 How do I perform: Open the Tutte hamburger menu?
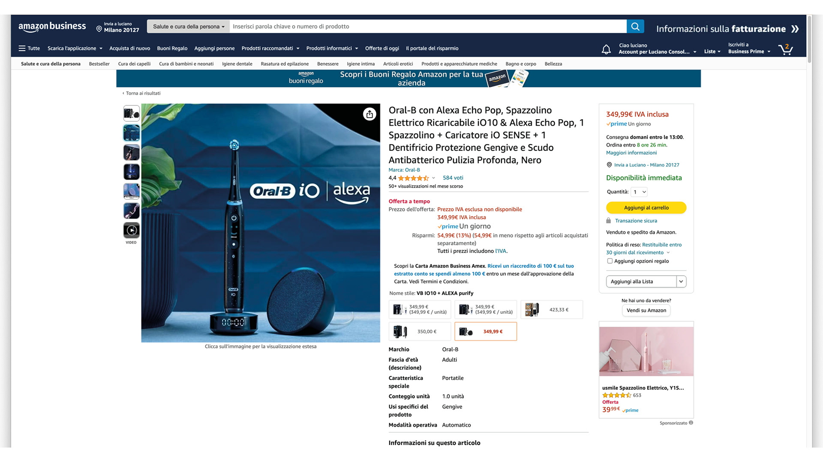click(x=29, y=48)
